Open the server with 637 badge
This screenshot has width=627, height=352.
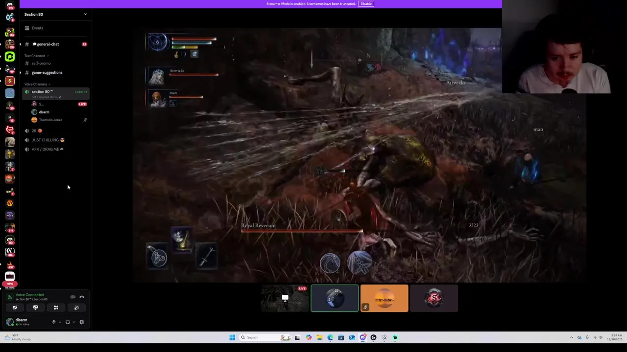click(10, 264)
